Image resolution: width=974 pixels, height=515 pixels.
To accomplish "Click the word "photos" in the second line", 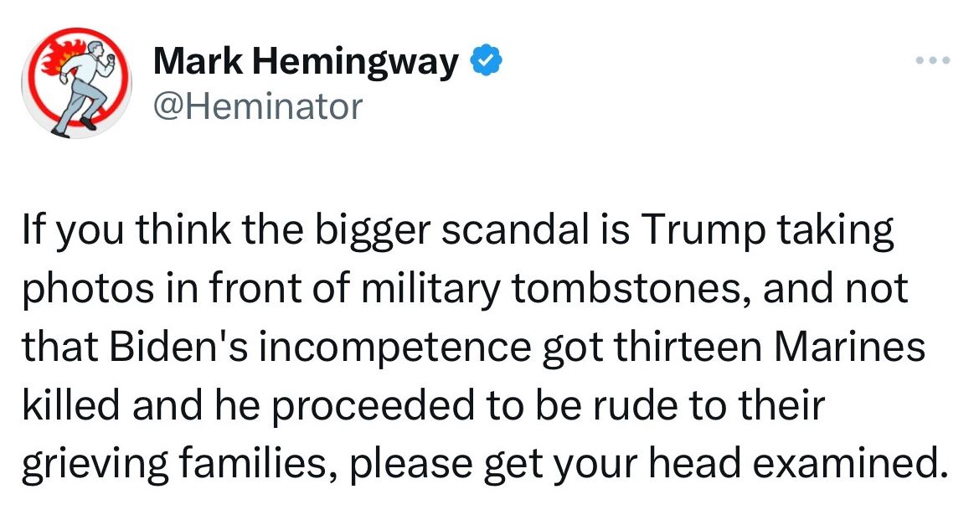I will point(88,290).
